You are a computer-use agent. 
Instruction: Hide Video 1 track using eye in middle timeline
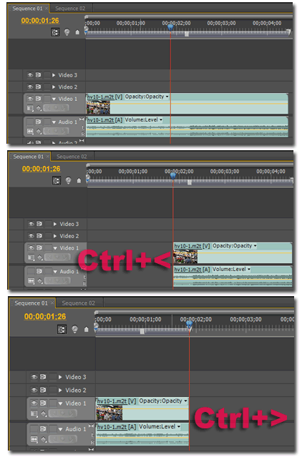(31, 247)
